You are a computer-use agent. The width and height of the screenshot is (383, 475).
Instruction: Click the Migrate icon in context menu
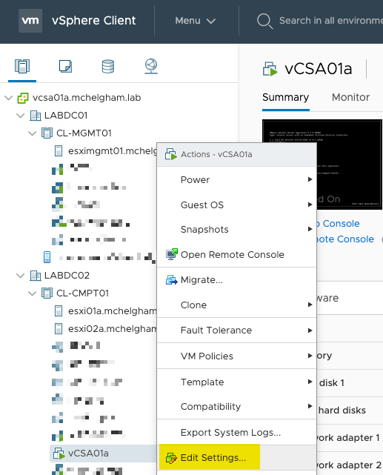(x=171, y=280)
